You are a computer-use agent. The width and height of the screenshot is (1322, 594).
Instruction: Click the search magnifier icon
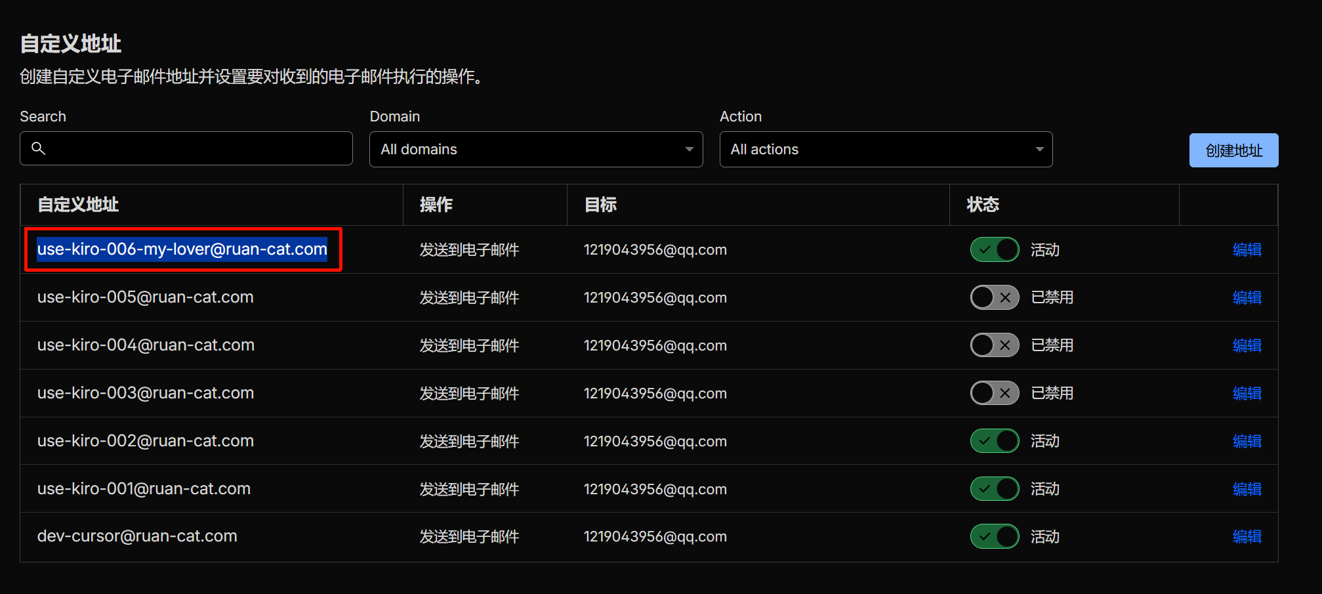[39, 148]
